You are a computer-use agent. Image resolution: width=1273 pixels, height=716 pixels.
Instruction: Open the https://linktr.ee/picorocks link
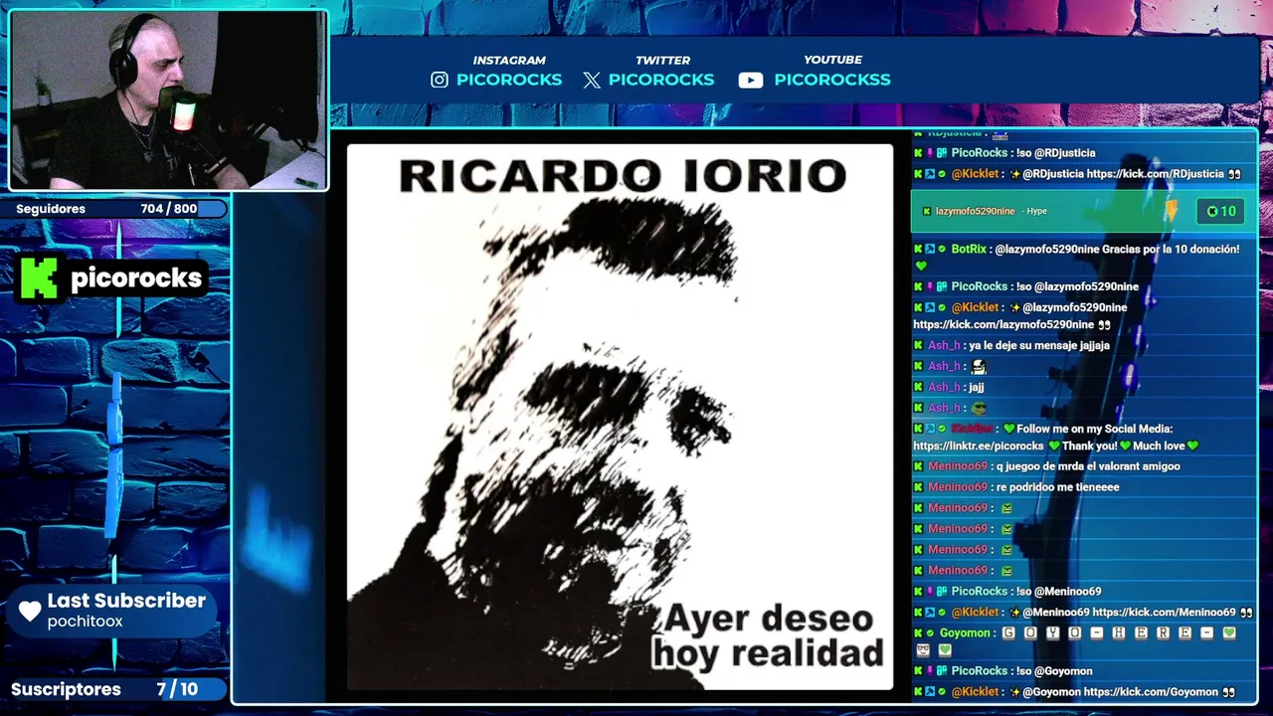(x=979, y=447)
